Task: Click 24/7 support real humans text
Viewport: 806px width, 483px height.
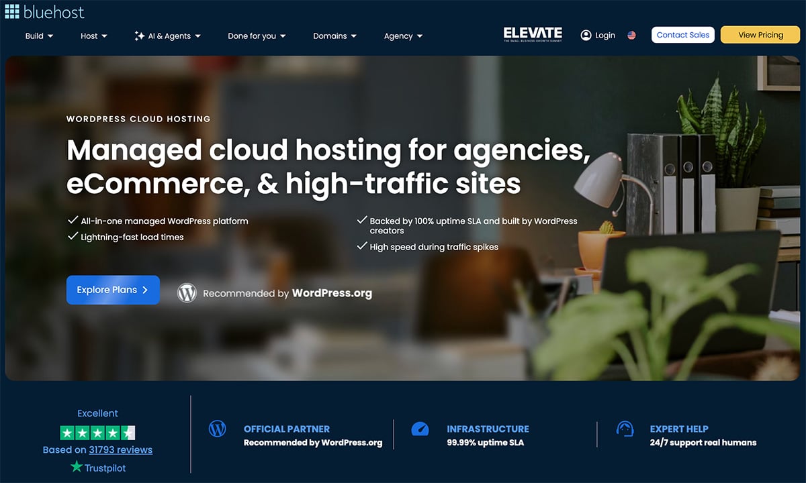Action: point(703,443)
